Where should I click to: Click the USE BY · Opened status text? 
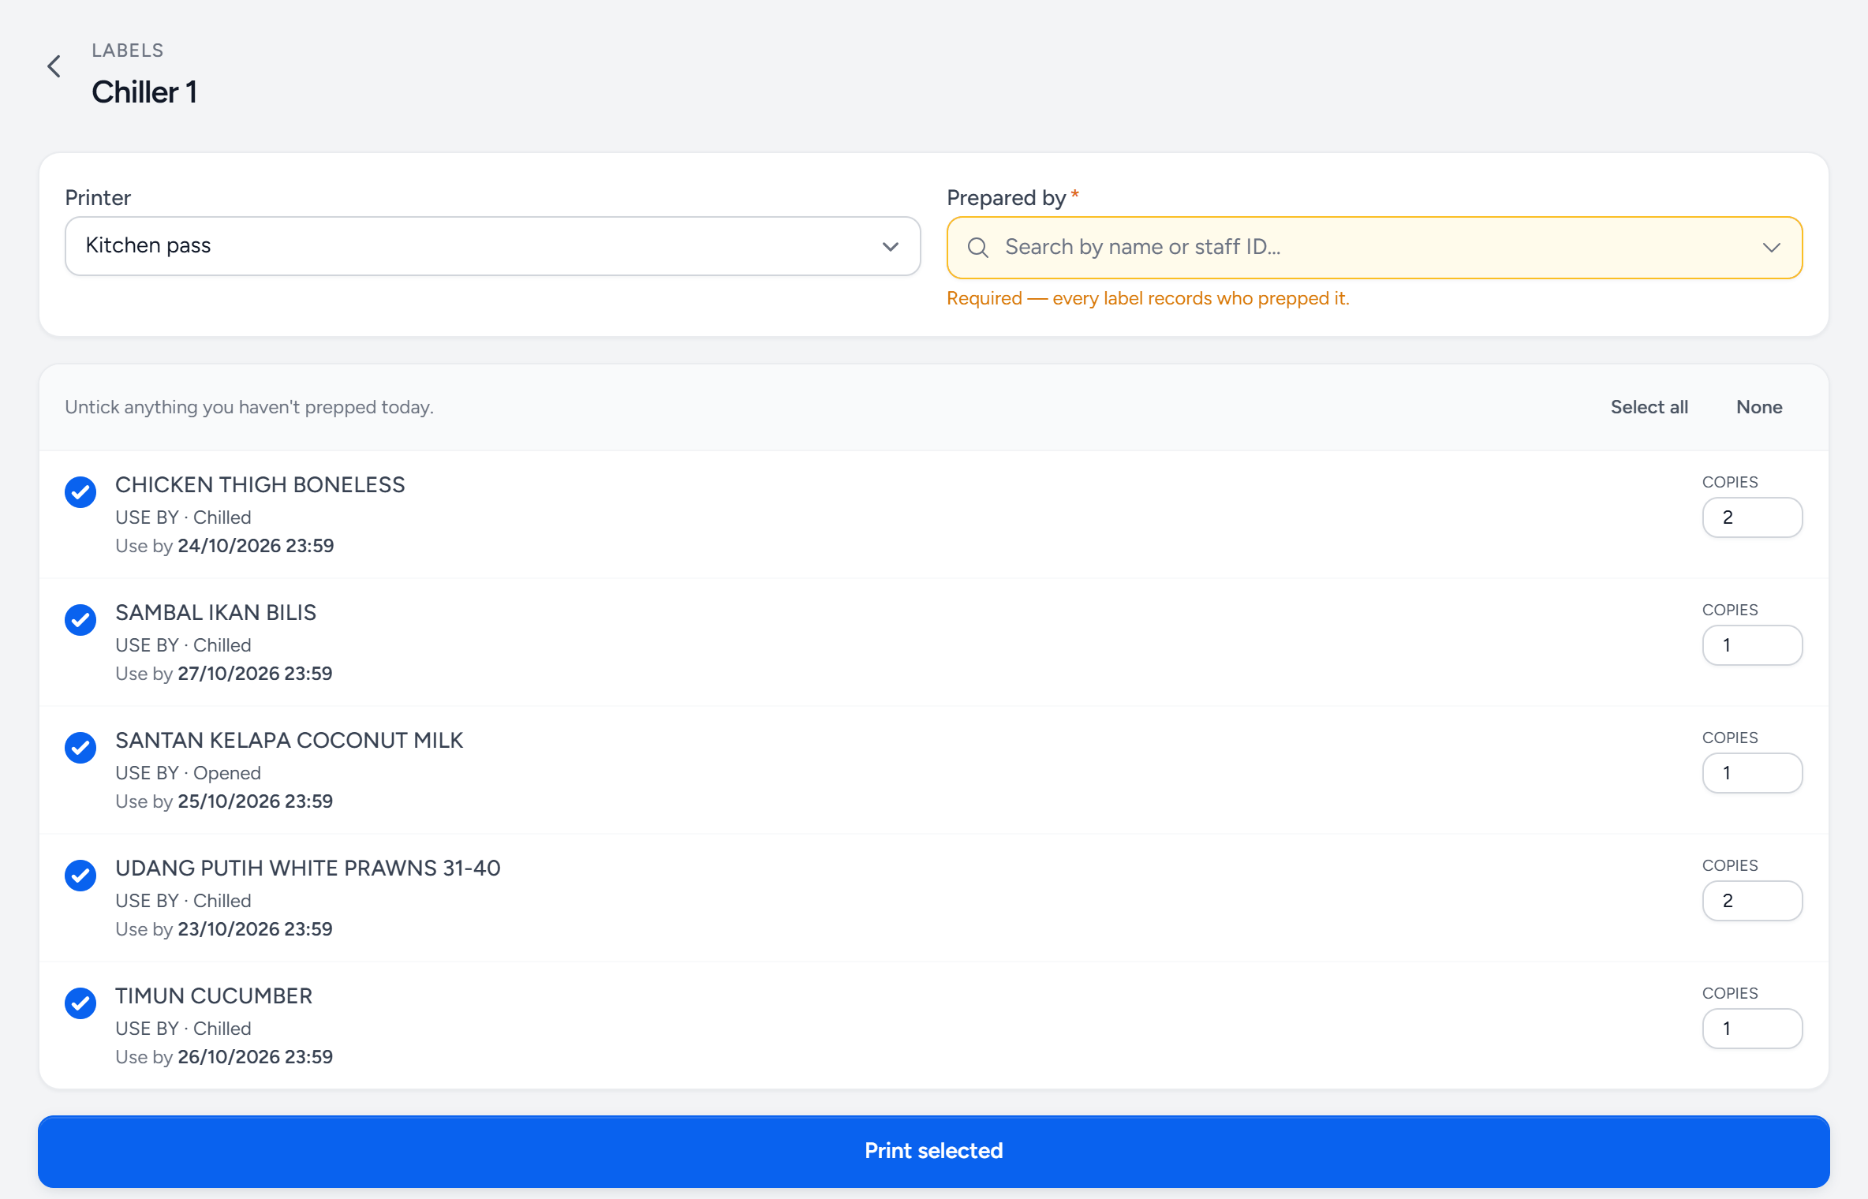(x=188, y=773)
